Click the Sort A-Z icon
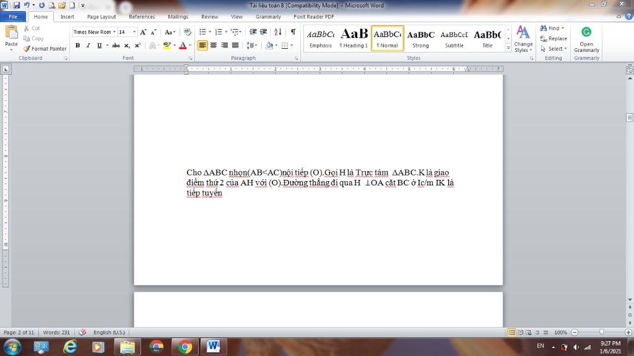The image size is (634, 356). [278, 32]
